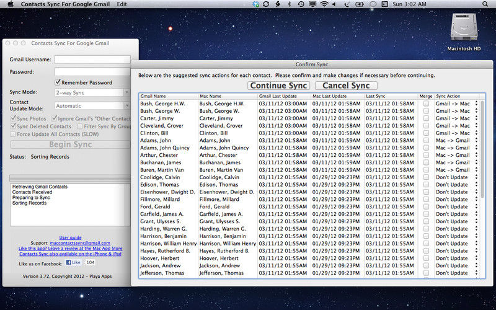Select Gmail Name cell Jackson, Andrew

(x=168, y=265)
